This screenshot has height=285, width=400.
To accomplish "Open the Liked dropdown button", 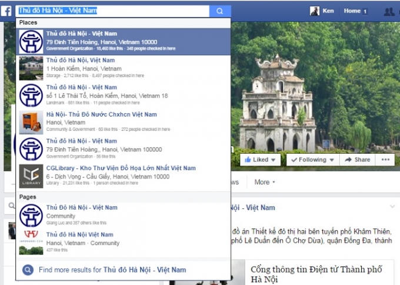I will 260,160.
